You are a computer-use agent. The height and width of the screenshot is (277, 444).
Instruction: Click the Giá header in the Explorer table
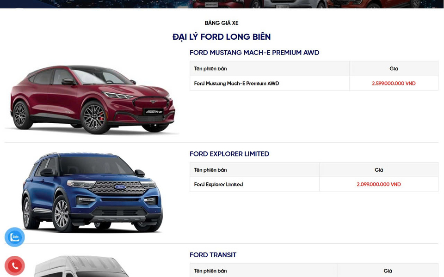click(x=379, y=169)
